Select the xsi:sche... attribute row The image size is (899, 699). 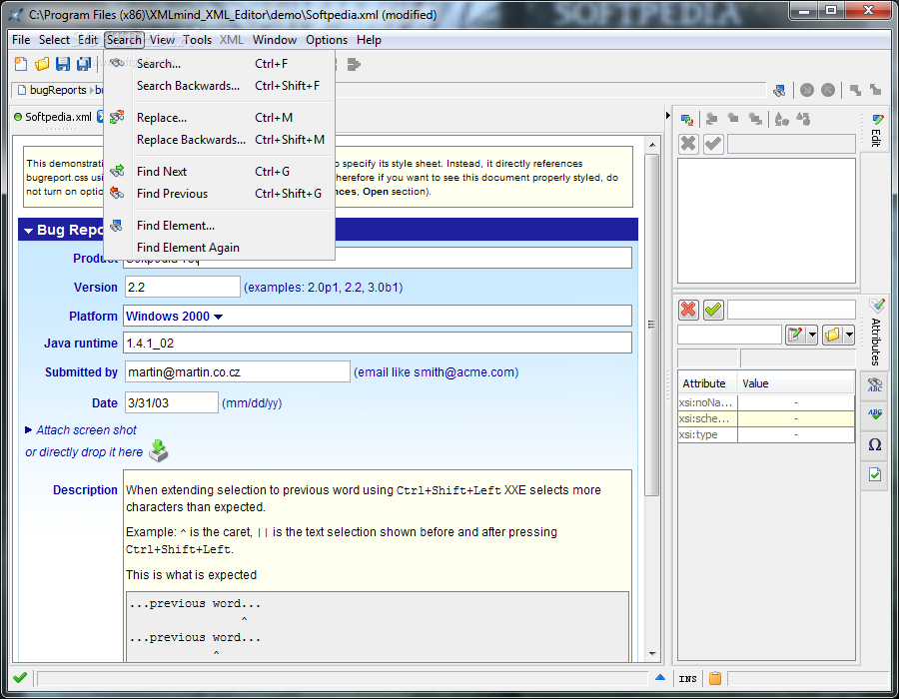(766, 418)
